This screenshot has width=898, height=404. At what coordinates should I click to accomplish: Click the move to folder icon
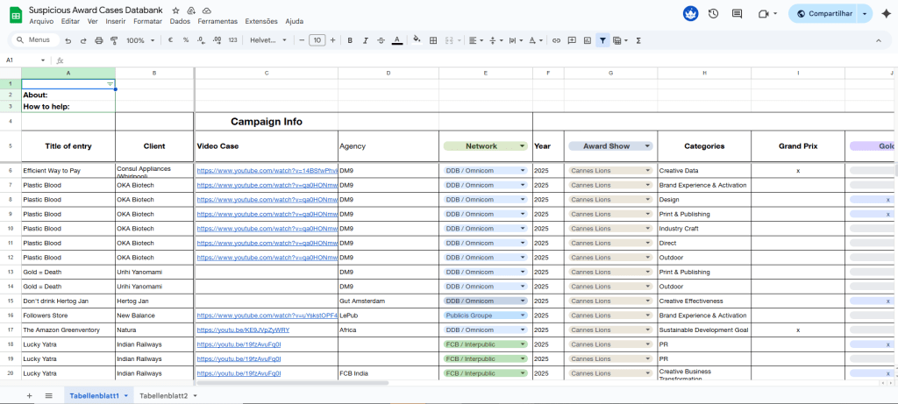pos(191,11)
